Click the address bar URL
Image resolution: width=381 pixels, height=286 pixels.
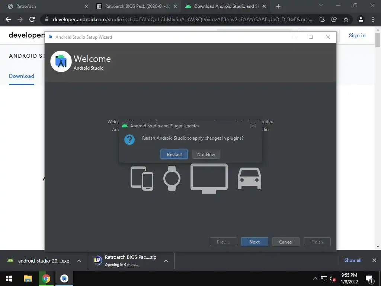(x=183, y=19)
